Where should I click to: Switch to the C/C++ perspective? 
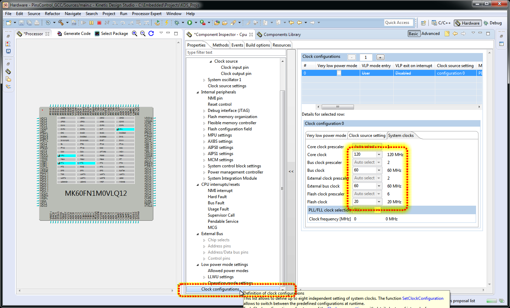tap(441, 23)
